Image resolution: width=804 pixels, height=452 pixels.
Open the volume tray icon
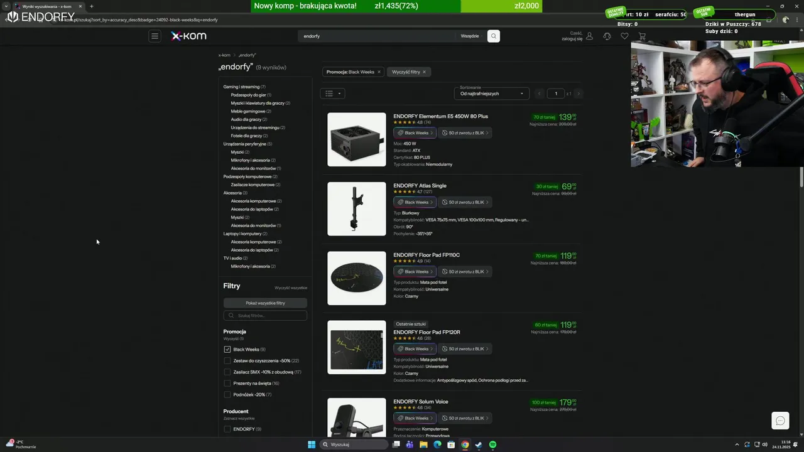(764, 444)
